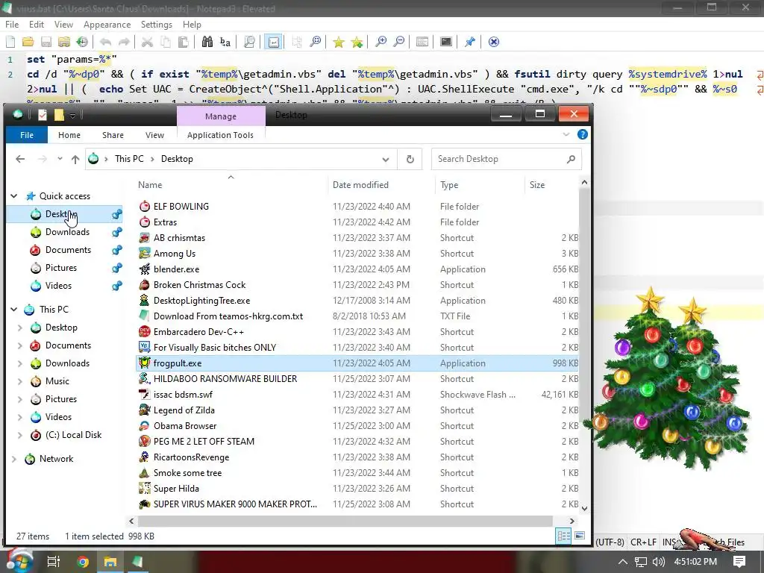Click the This PC breadcrumb in address bar

click(x=129, y=159)
